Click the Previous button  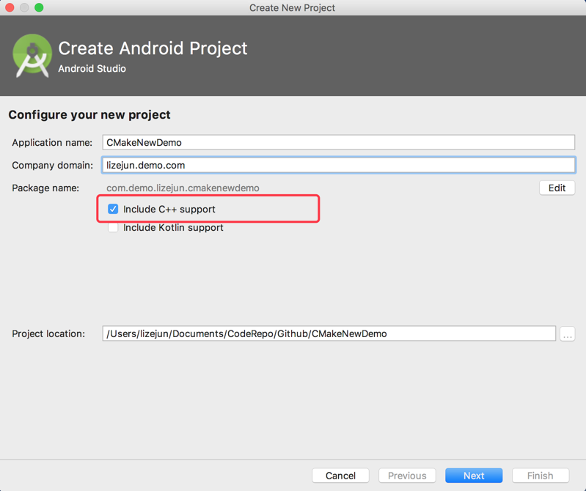[407, 476]
